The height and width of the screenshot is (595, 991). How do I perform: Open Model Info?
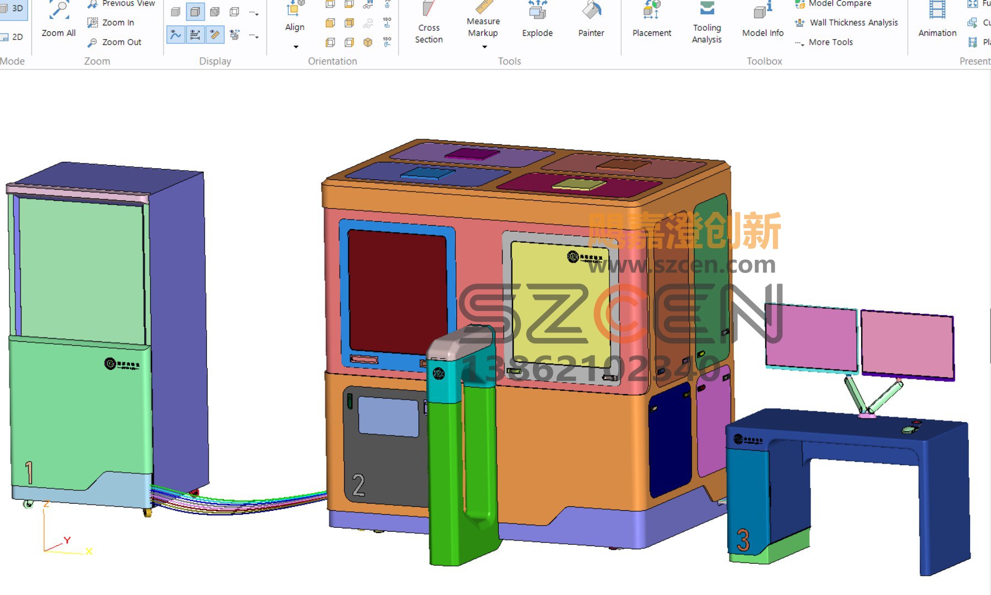pyautogui.click(x=763, y=20)
